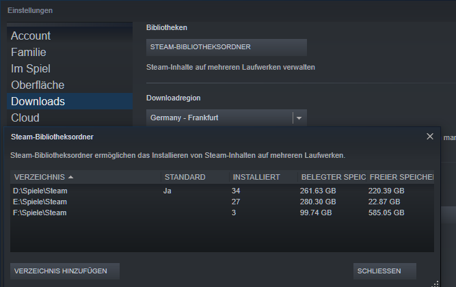Go to the Oberfläche settings section
Image resolution: width=456 pixels, height=287 pixels.
[70, 85]
